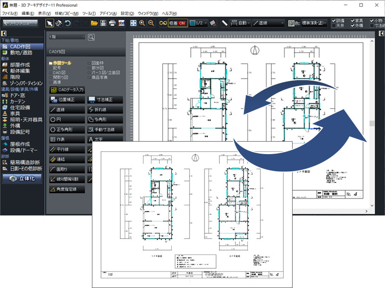385x288 pixels.
Task: Click the CADデータ入力 button
Action: click(x=67, y=89)
